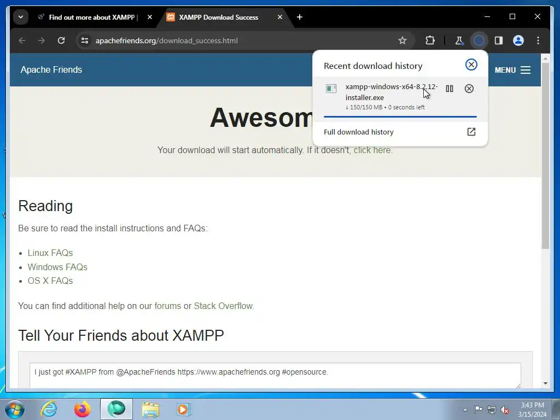This screenshot has width=560, height=420.
Task: Launch Firefox from the taskbar
Action: [83, 409]
